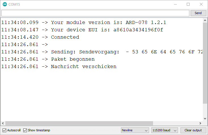Click the 'Nachricht verschicken' output line
The width and height of the screenshot is (208, 135).
pyautogui.click(x=84, y=66)
